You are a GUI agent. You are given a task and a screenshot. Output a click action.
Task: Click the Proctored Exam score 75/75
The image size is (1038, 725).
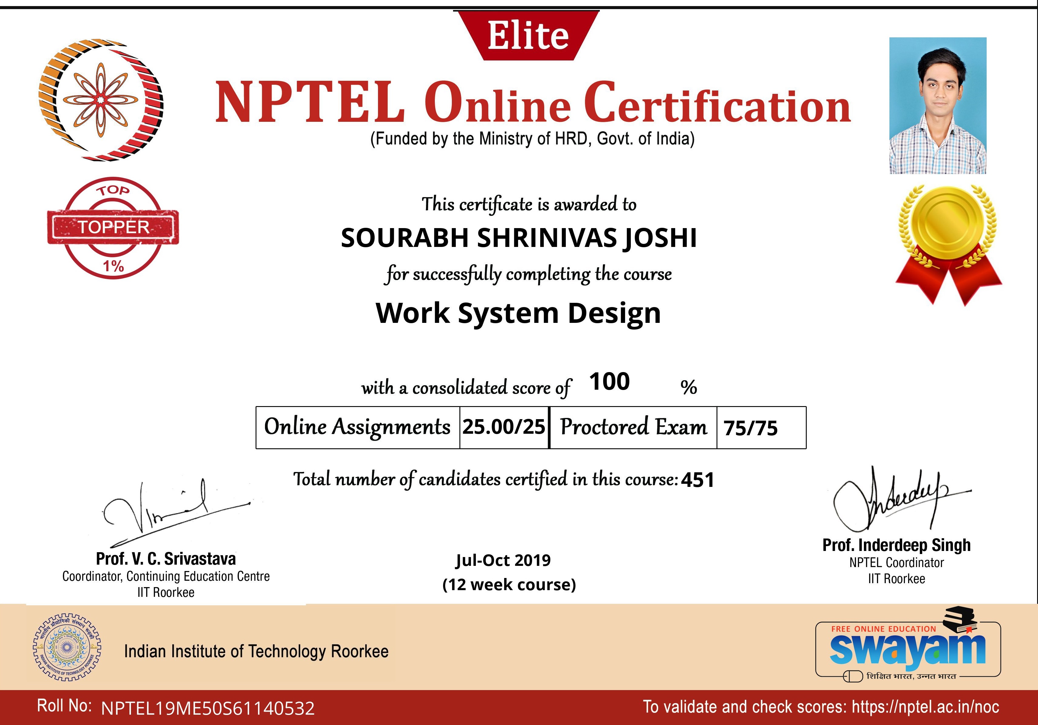751,428
